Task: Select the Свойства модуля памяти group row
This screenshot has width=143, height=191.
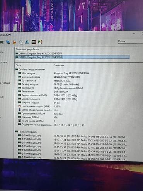Action: click(x=31, y=70)
